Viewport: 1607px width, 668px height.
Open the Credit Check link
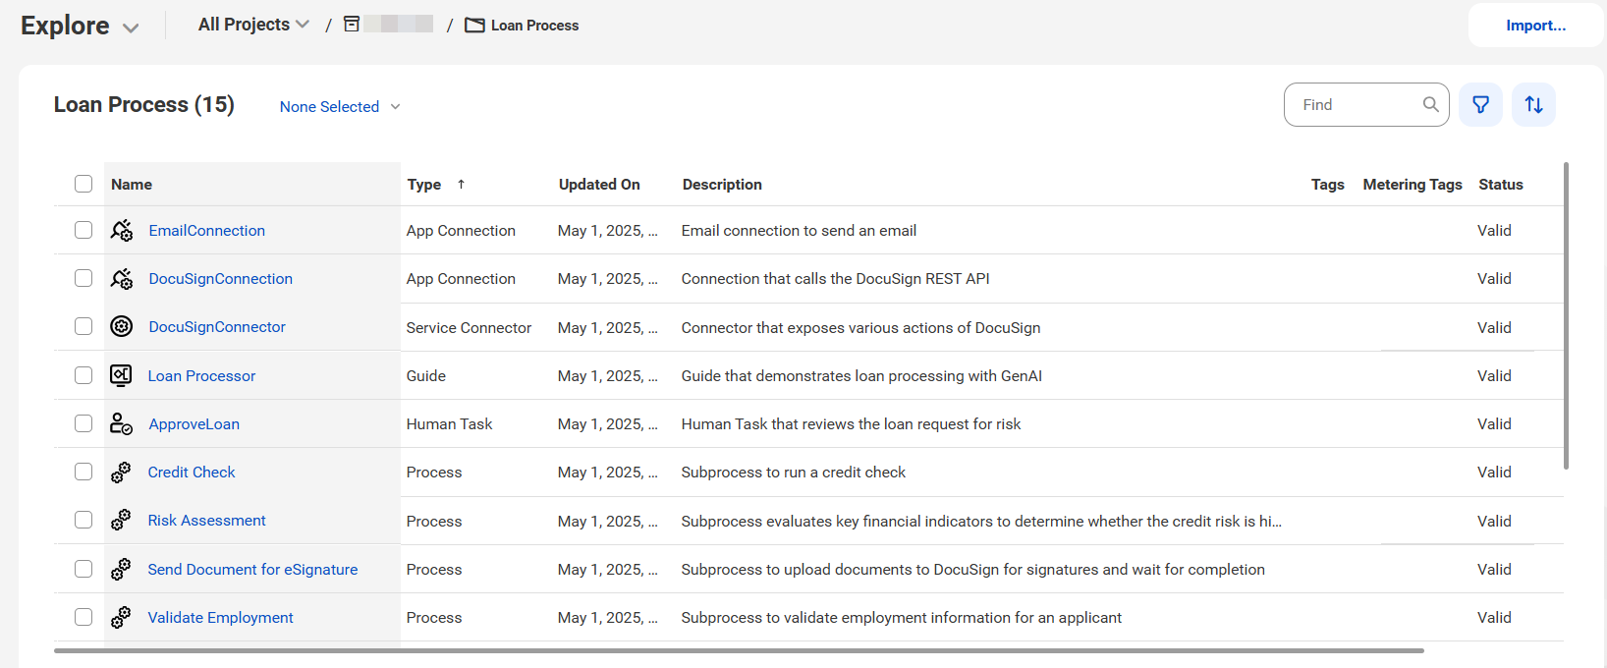pos(192,472)
